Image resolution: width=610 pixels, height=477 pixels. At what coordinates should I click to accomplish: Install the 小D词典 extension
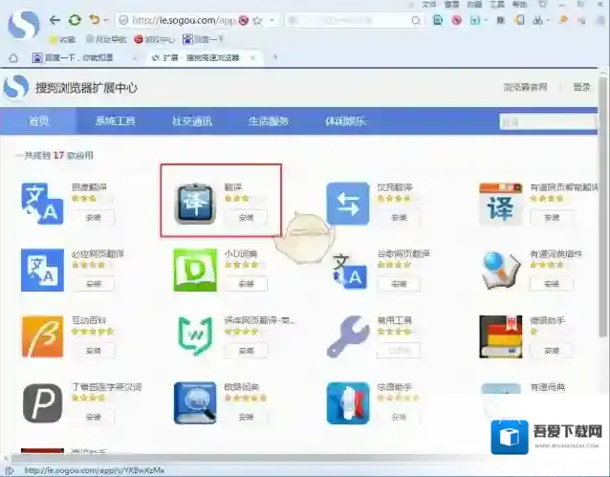246,284
